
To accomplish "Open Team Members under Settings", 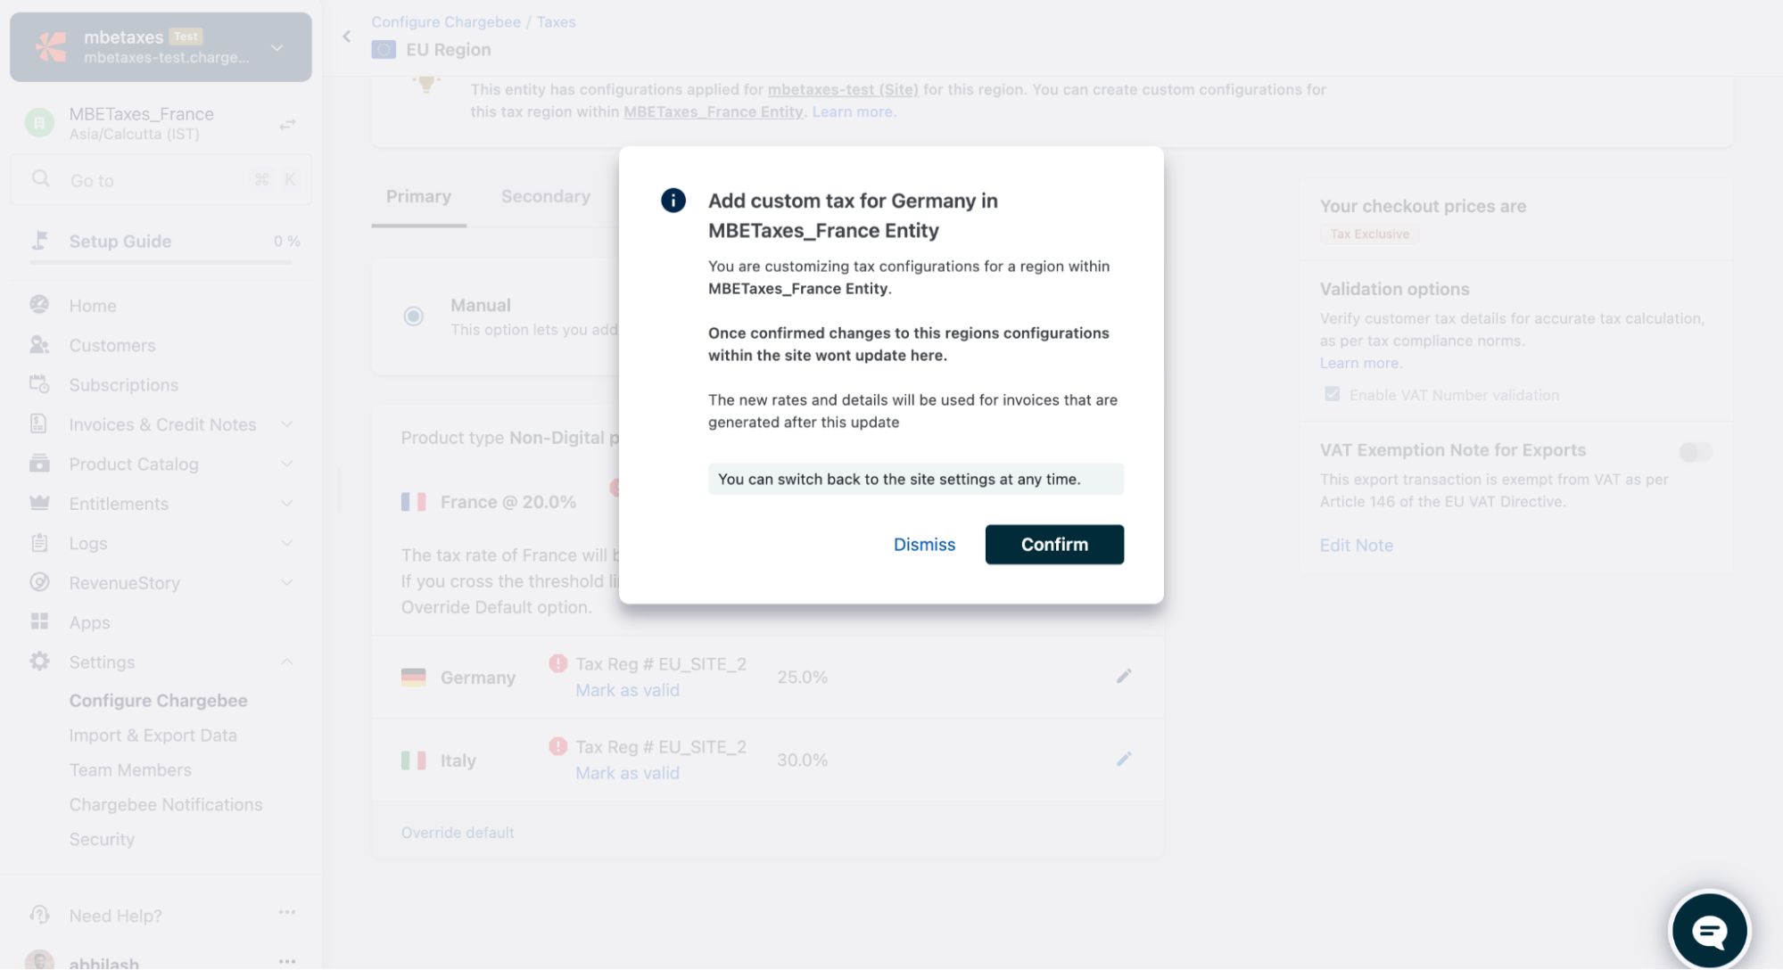I will coord(130,769).
